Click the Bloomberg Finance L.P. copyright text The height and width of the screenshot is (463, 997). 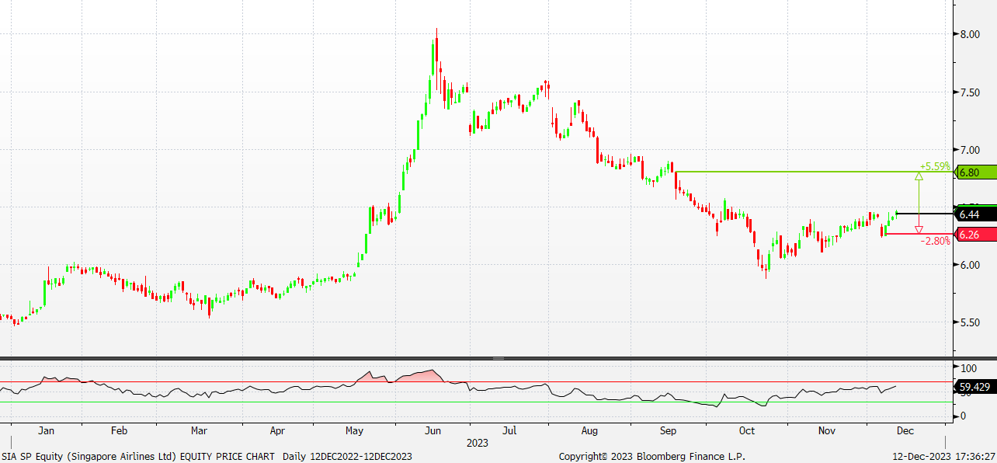tap(652, 457)
